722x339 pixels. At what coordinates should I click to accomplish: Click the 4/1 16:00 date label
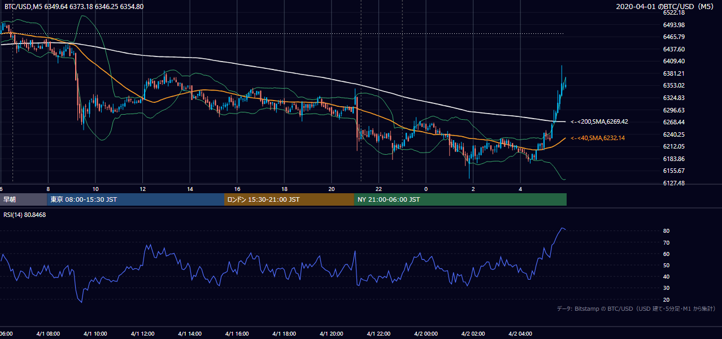(x=237, y=333)
